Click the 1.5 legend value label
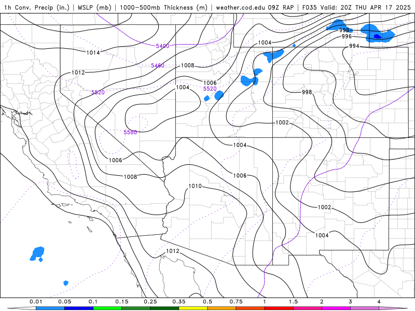415x311 pixels. (293, 302)
